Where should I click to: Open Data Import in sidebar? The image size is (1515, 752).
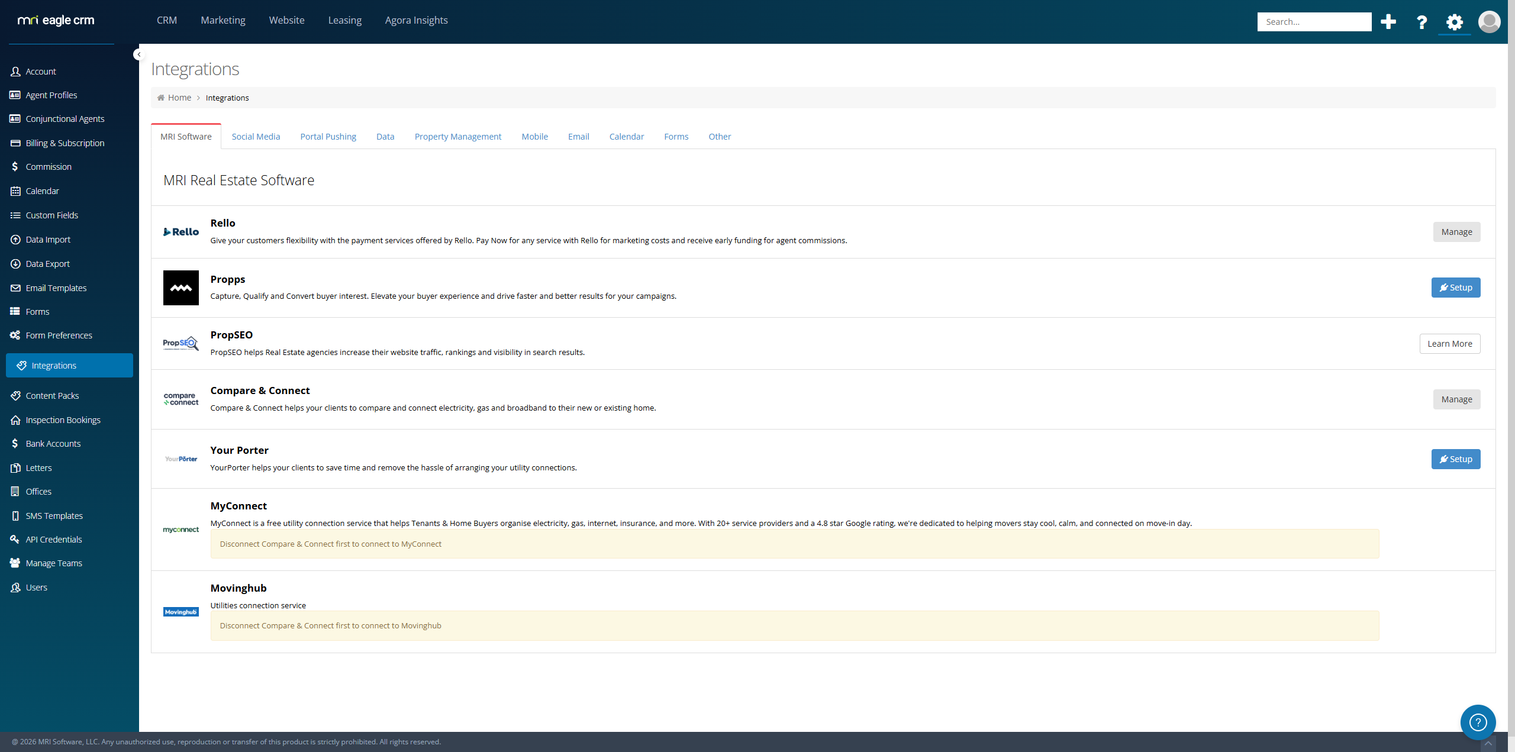point(48,240)
